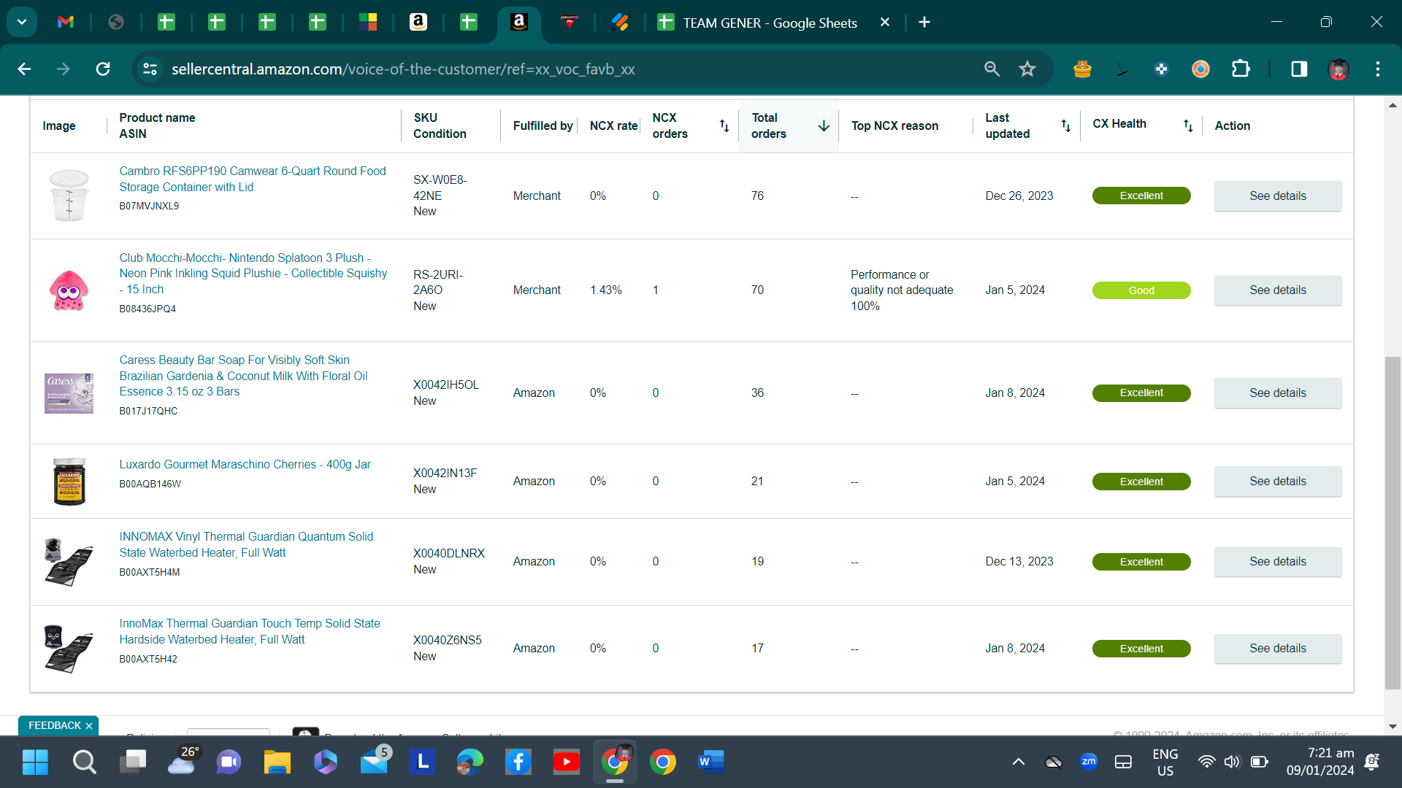Open Luxardo Gourmet Maraschino Cherries link

(x=245, y=465)
